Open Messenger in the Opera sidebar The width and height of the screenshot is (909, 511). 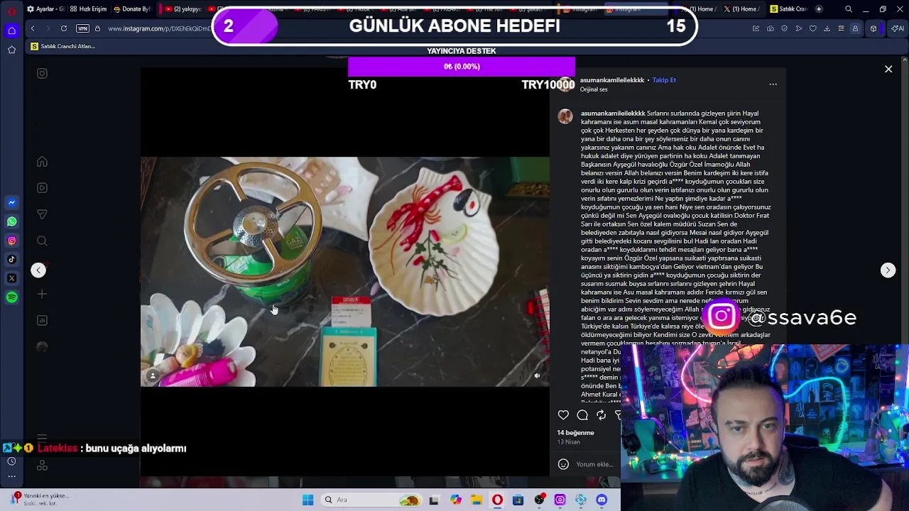(11, 202)
